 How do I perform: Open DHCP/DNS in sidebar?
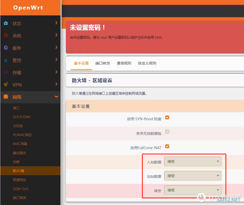point(22,117)
